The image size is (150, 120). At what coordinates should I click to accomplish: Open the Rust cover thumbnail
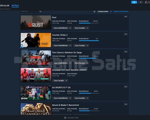pos(36,22)
